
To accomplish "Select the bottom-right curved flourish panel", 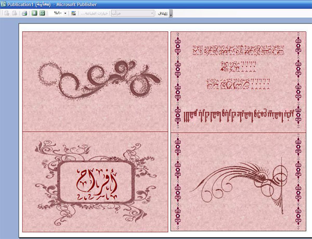I will coord(239,181).
